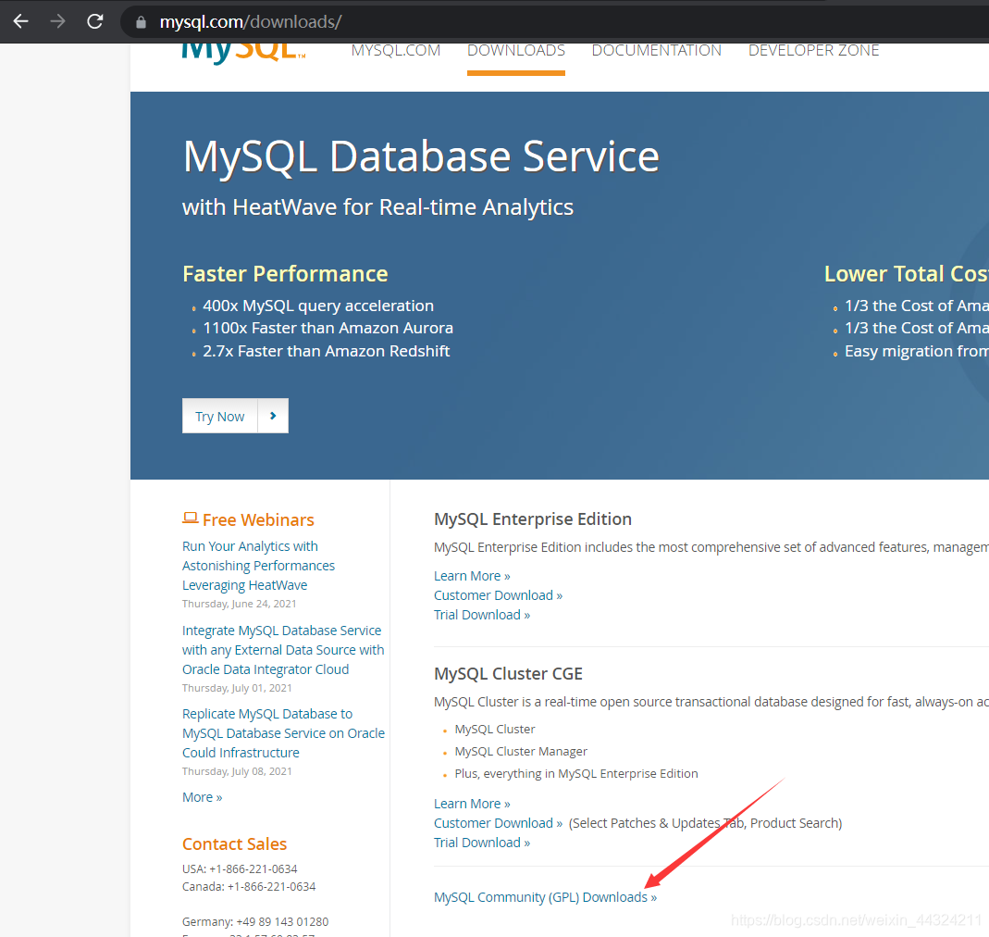Click the browser forward arrow
The height and width of the screenshot is (937, 989).
[57, 21]
